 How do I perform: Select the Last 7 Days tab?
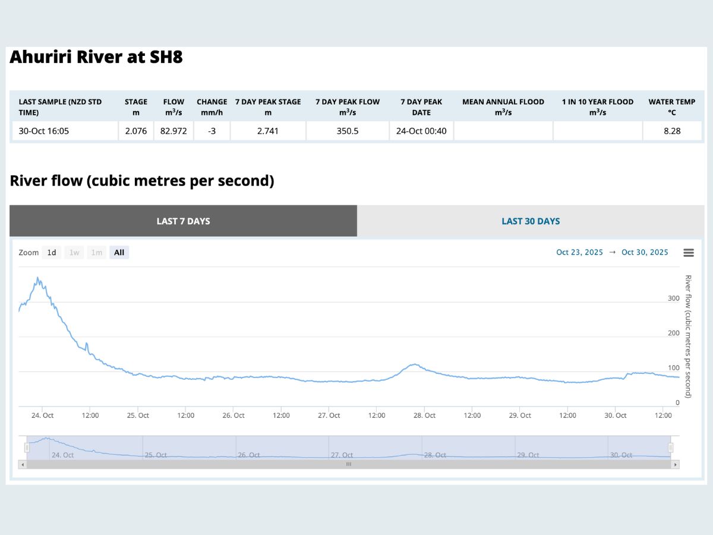183,221
